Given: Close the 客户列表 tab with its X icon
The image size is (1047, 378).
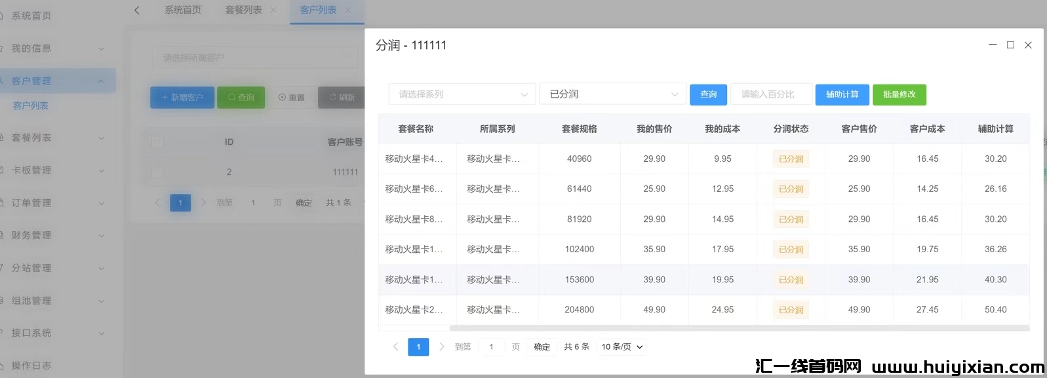Looking at the screenshot, I should coord(348,10).
